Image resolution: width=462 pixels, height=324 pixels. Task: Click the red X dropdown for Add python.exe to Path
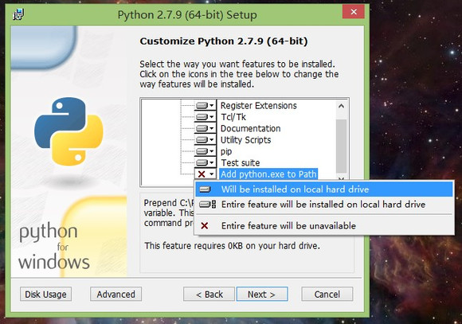pos(205,174)
